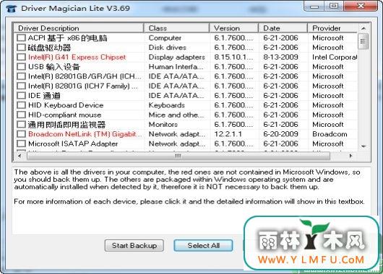383x274 pixels.
Task: Sort by Driver Description column header
Action: (79, 28)
